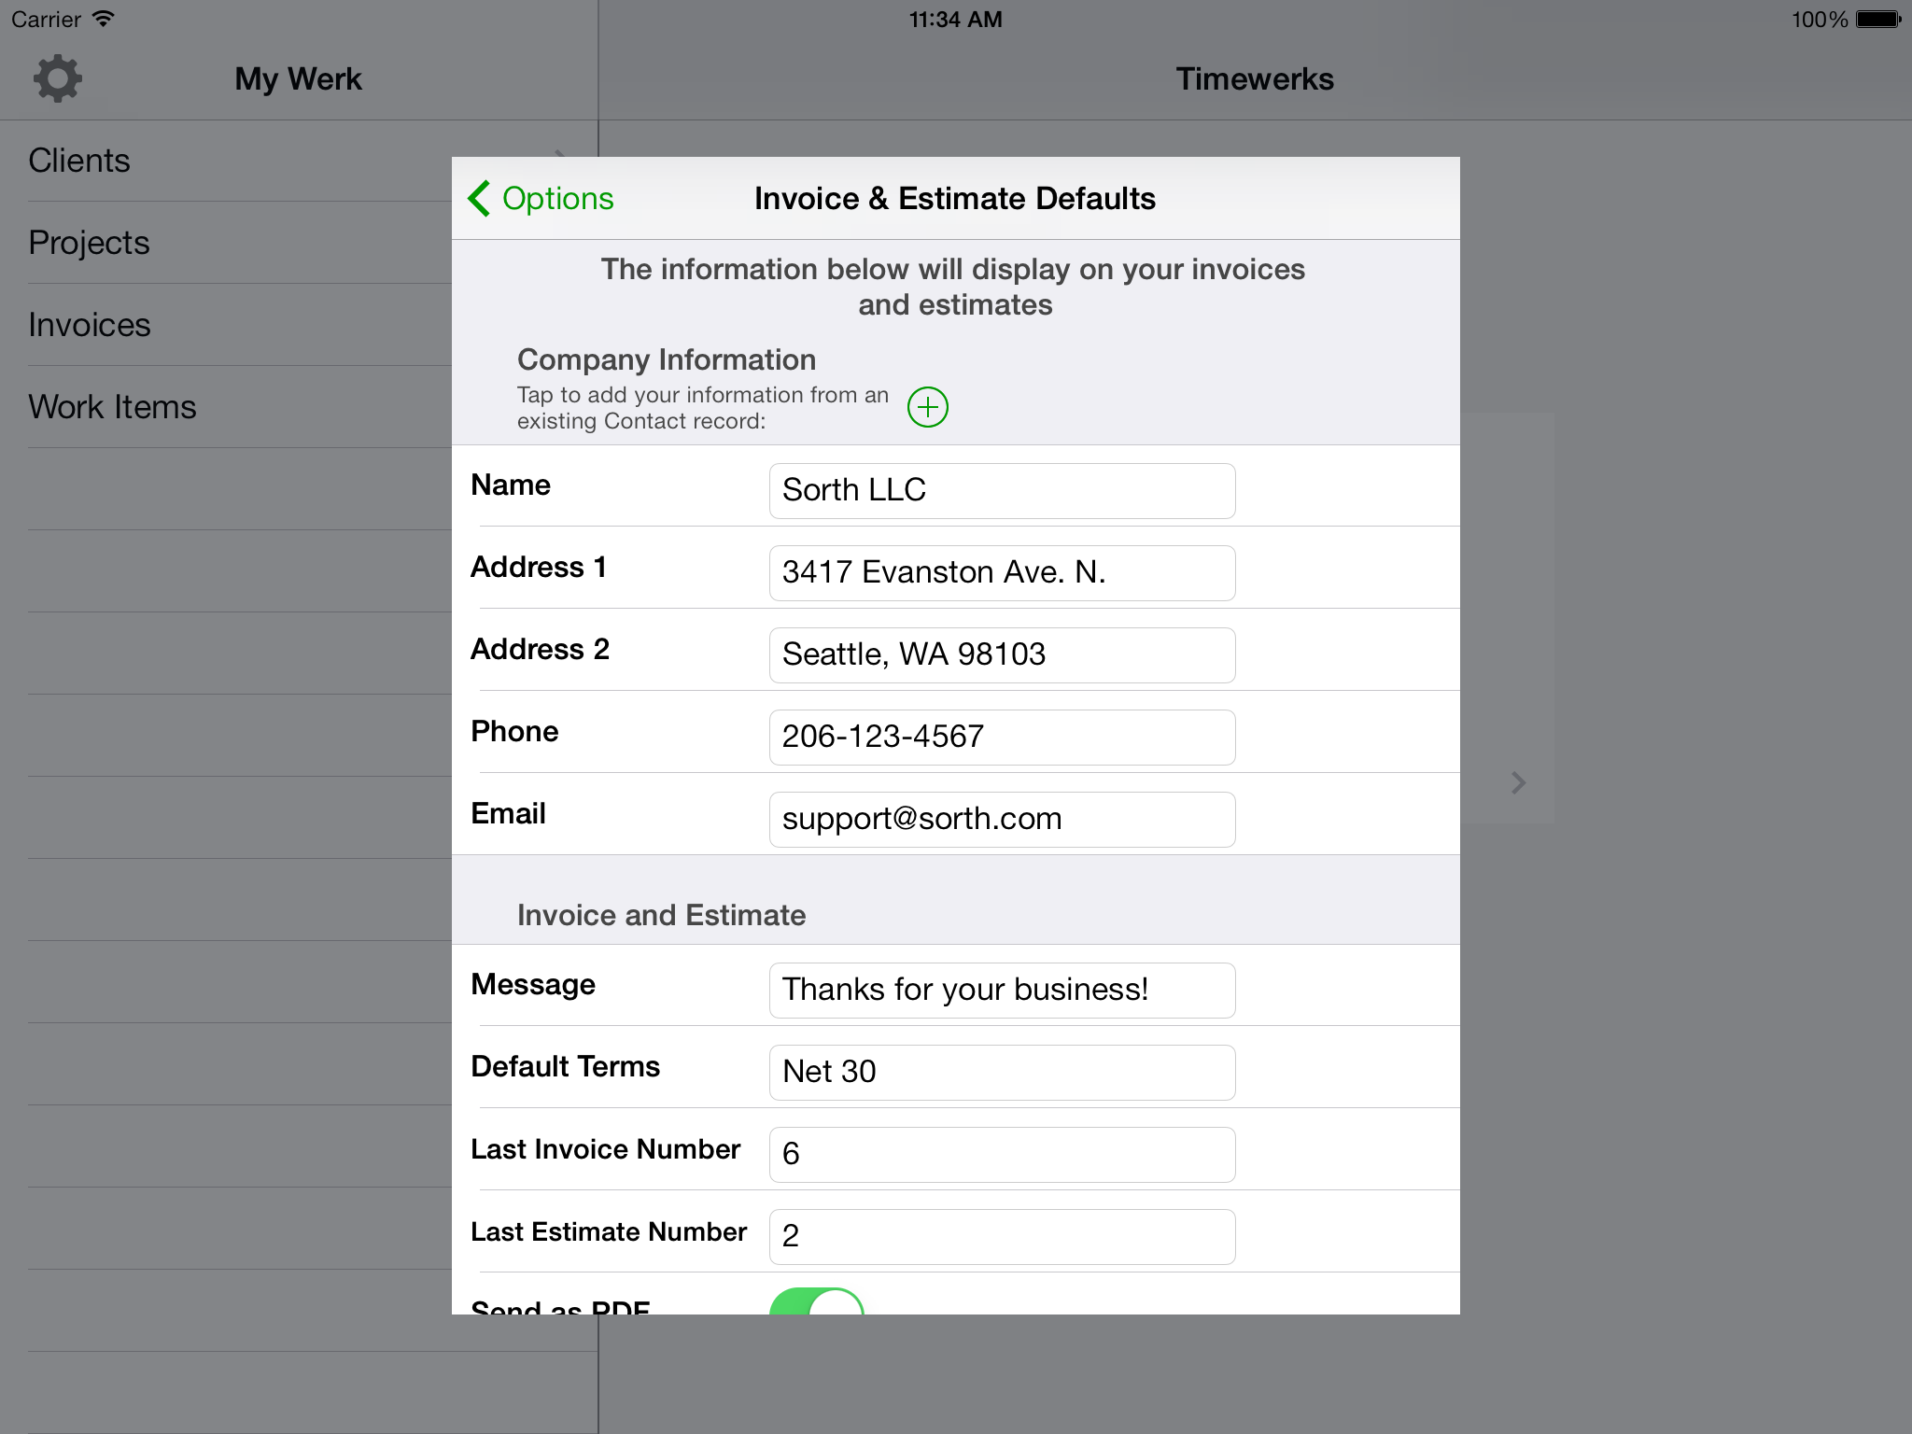1912x1434 pixels.
Task: Go back to Options
Action: [556, 198]
